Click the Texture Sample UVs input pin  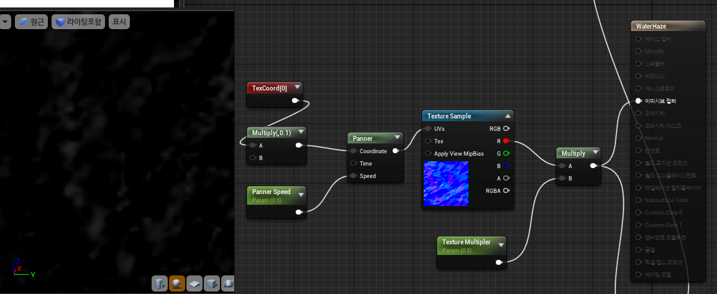428,129
